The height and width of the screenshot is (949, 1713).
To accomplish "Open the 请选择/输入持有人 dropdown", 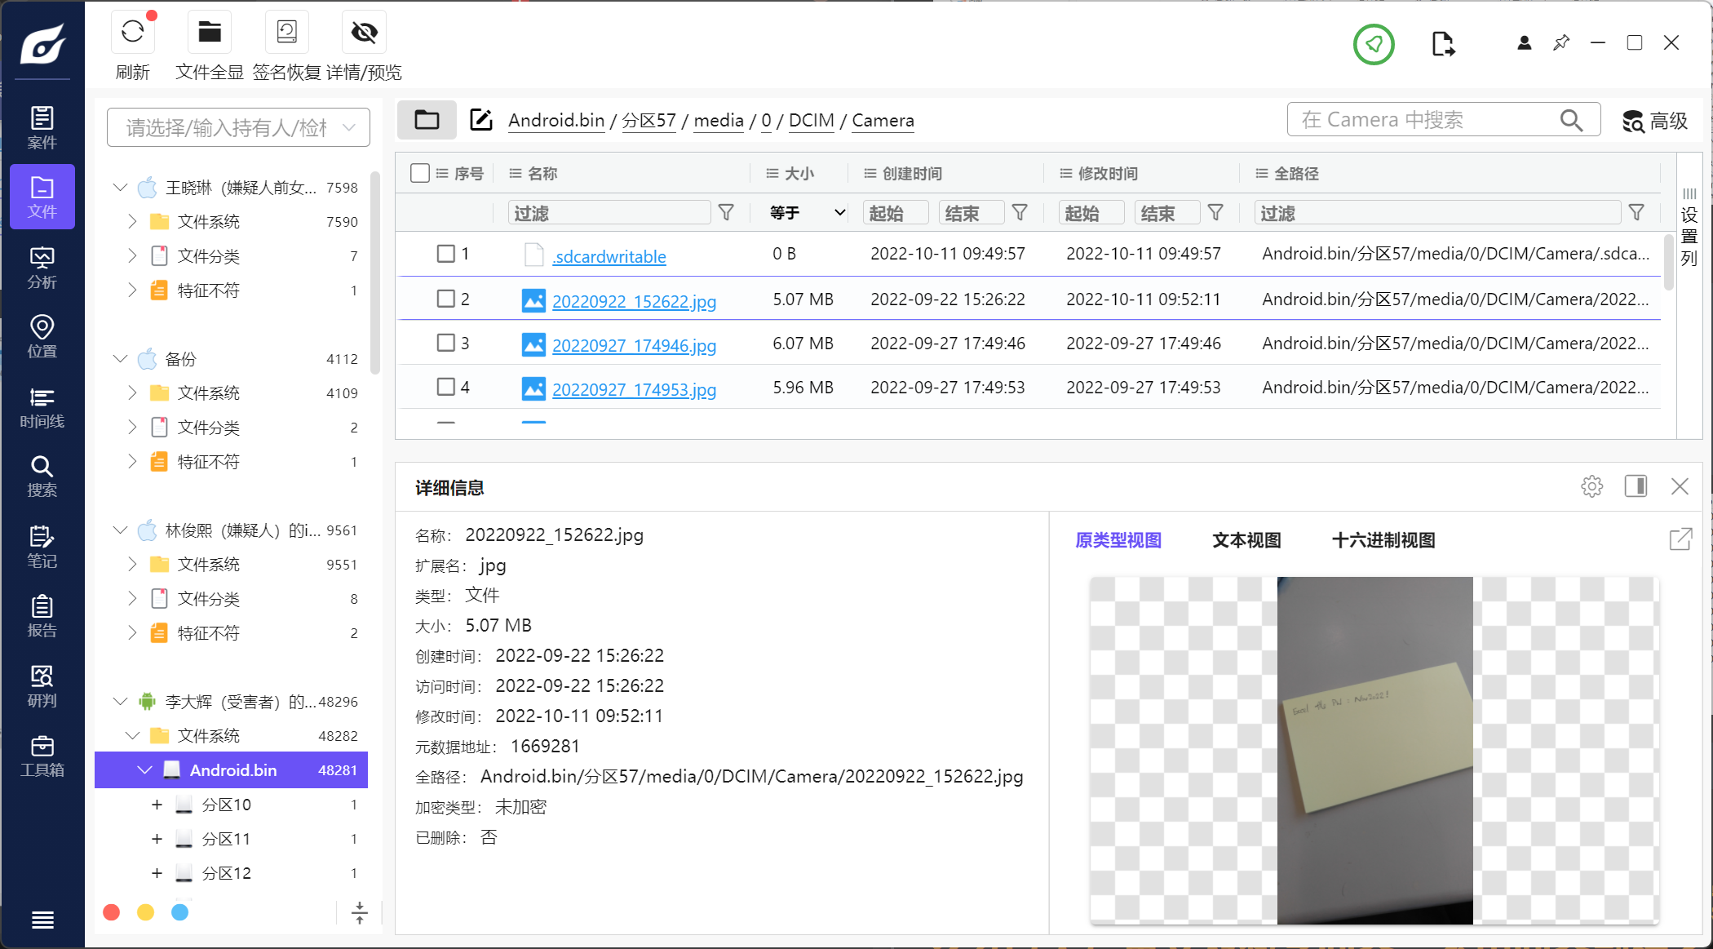I will coord(238,127).
